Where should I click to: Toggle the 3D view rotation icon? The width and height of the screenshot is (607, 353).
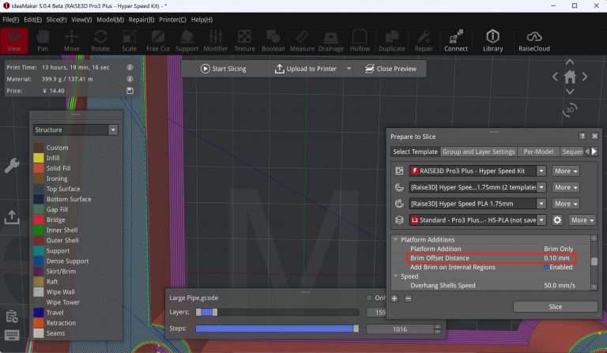569,110
